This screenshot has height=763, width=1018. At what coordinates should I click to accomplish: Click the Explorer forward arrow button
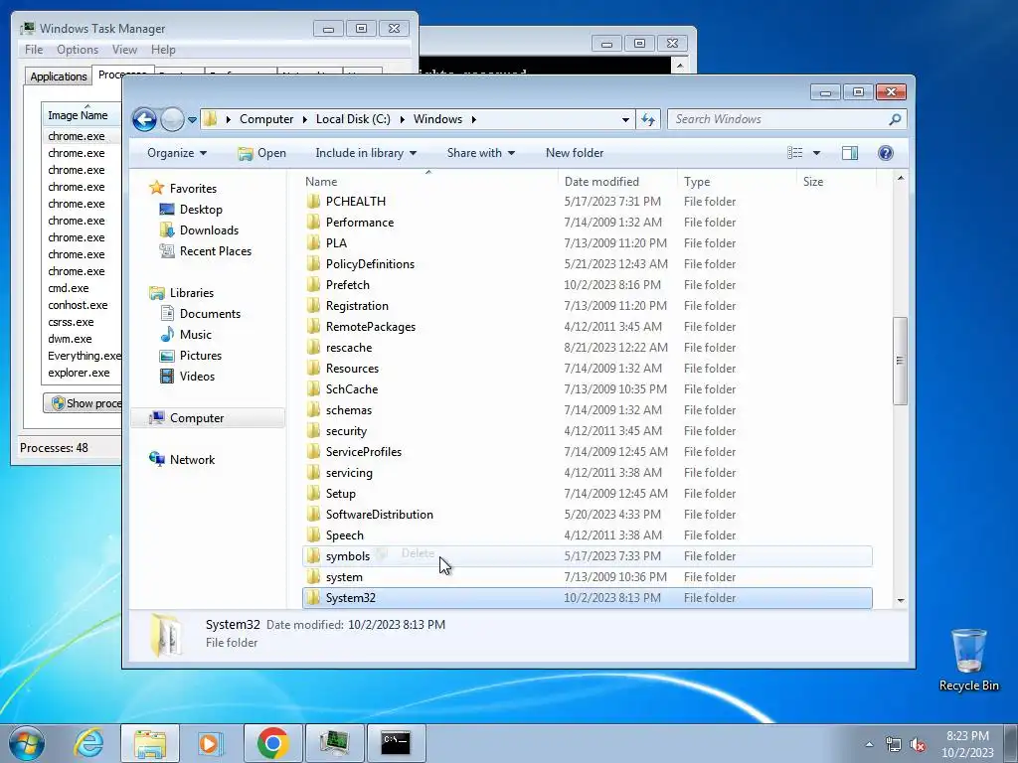point(172,119)
